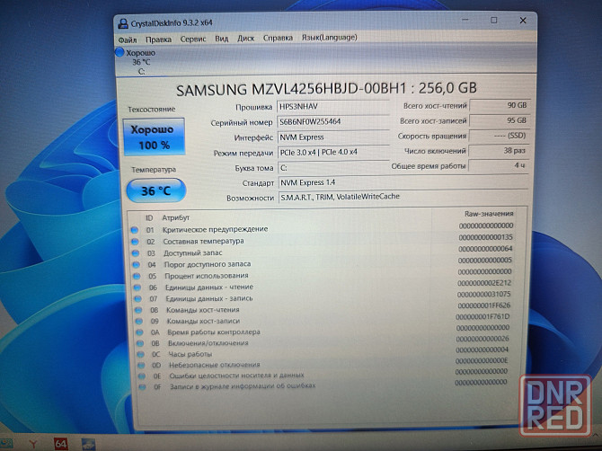This screenshot has height=451, width=602.
Task: Click the CrystalDiskInfo title bar app icon
Action: click(123, 23)
